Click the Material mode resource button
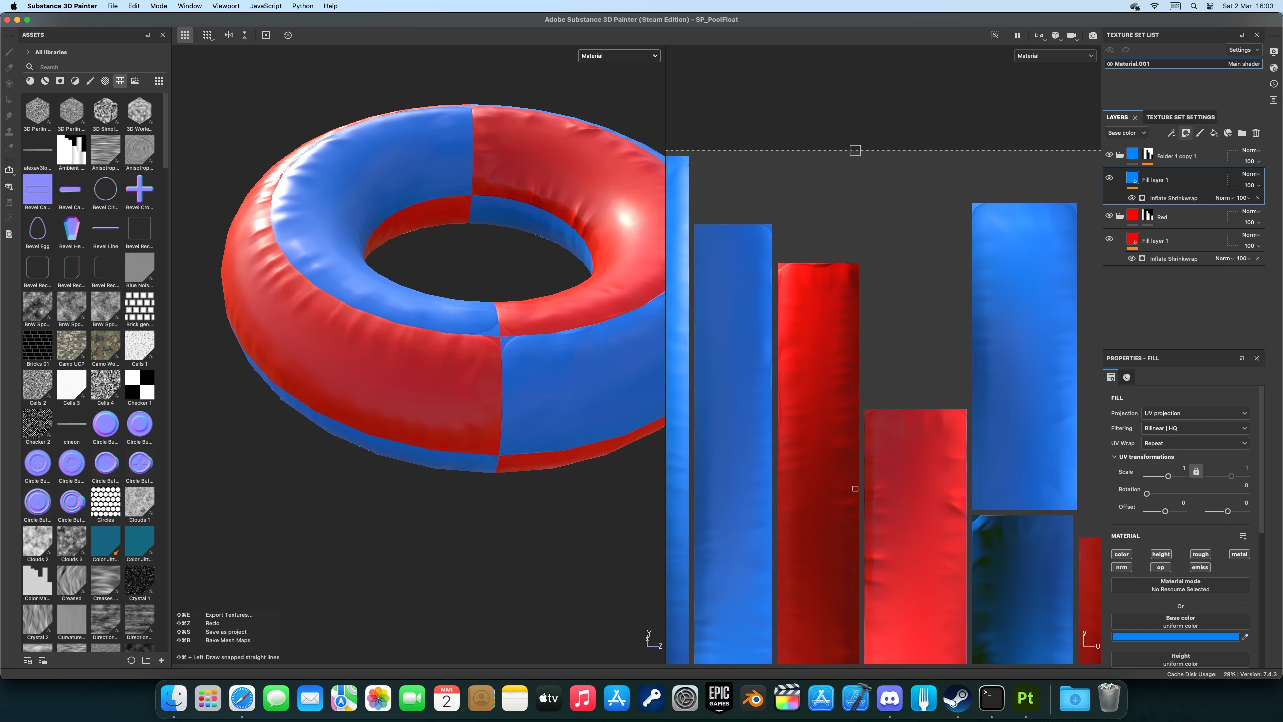Screen dimensions: 1283x722 coord(1180,585)
